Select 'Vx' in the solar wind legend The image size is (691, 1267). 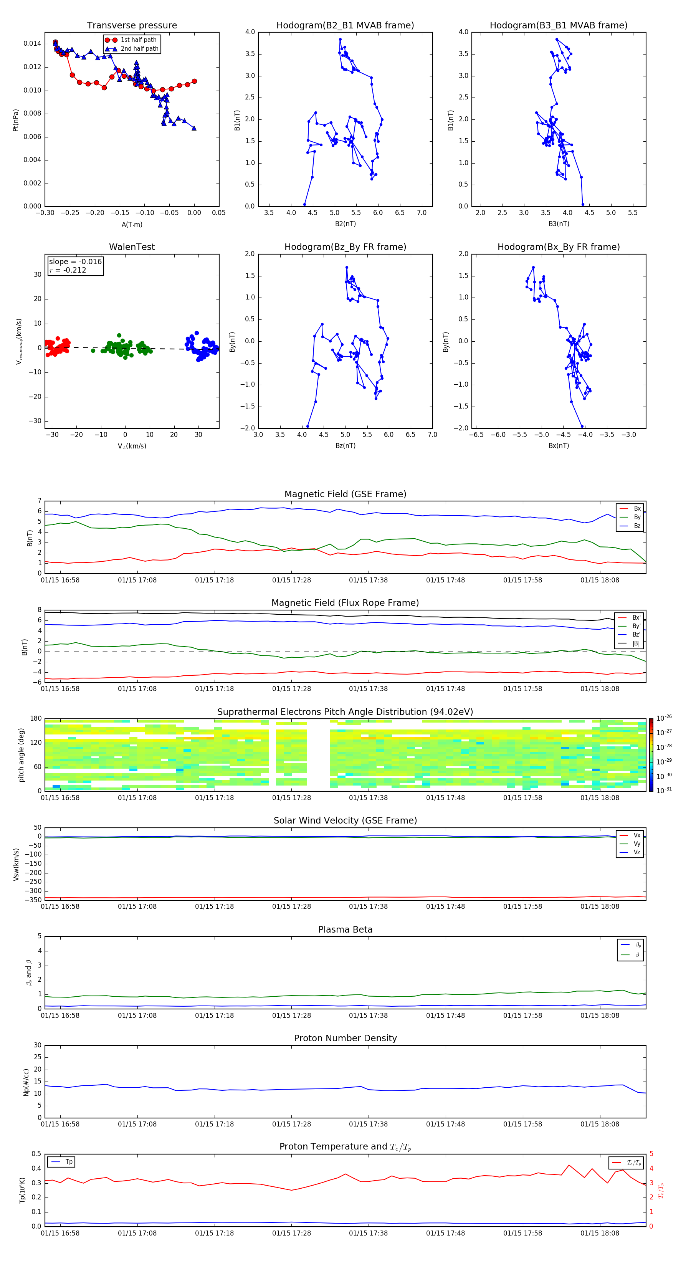pyautogui.click(x=630, y=835)
